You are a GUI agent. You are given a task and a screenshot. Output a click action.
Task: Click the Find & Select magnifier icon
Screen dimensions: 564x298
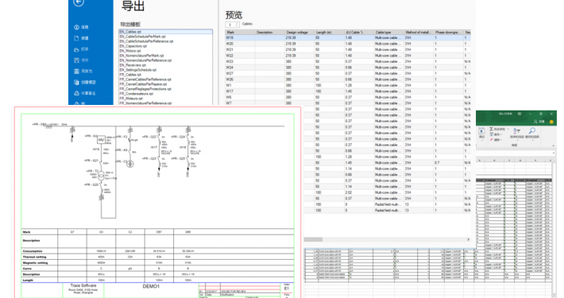pyautogui.click(x=532, y=133)
